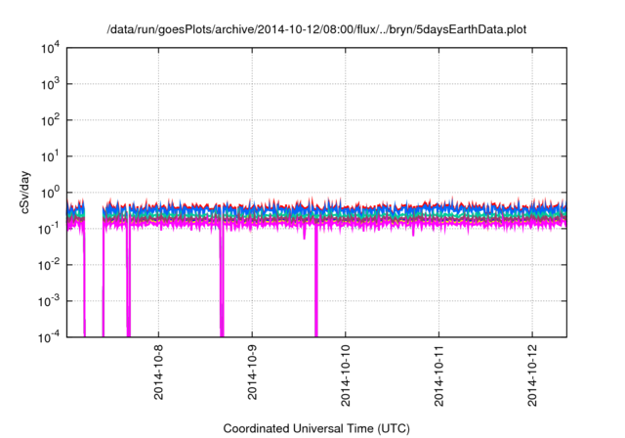Click the 10^-1 y-axis tick label
The width and height of the screenshot is (625, 438).
[49, 229]
